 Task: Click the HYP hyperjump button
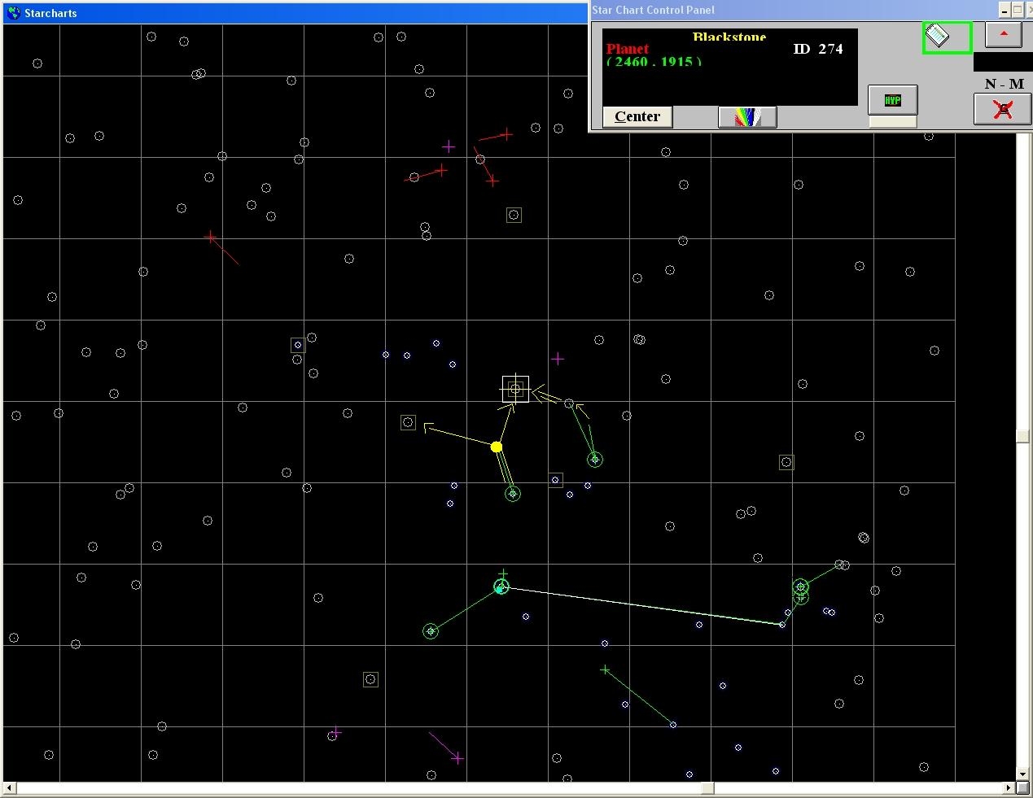[893, 100]
